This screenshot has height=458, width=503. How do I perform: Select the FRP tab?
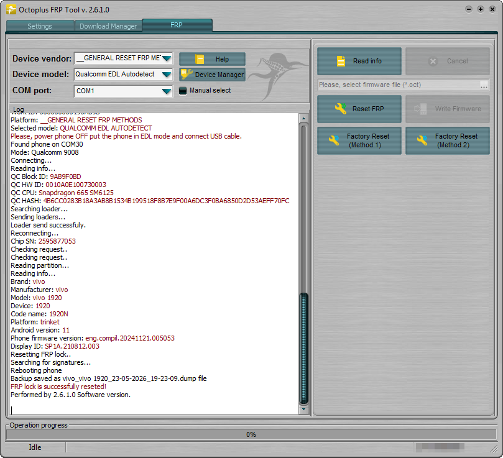point(177,25)
